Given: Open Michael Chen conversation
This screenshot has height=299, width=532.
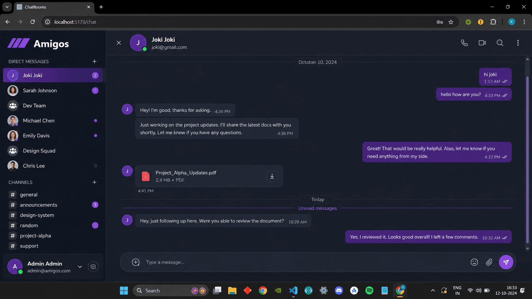Looking at the screenshot, I should (53, 121).
